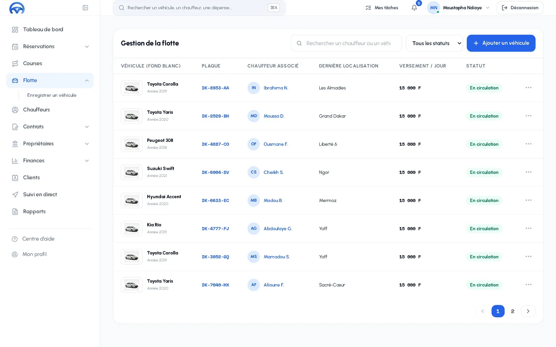Open row actions for Peugeot 308
The width and height of the screenshot is (556, 347).
[529, 144]
